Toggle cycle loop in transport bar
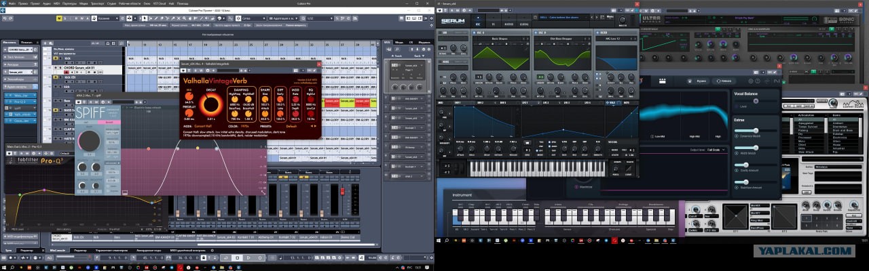Screen dimensions: 869x271 coord(225,257)
